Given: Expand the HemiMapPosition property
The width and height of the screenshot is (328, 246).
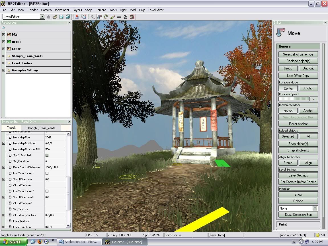Looking at the screenshot, I should pos(3,143).
